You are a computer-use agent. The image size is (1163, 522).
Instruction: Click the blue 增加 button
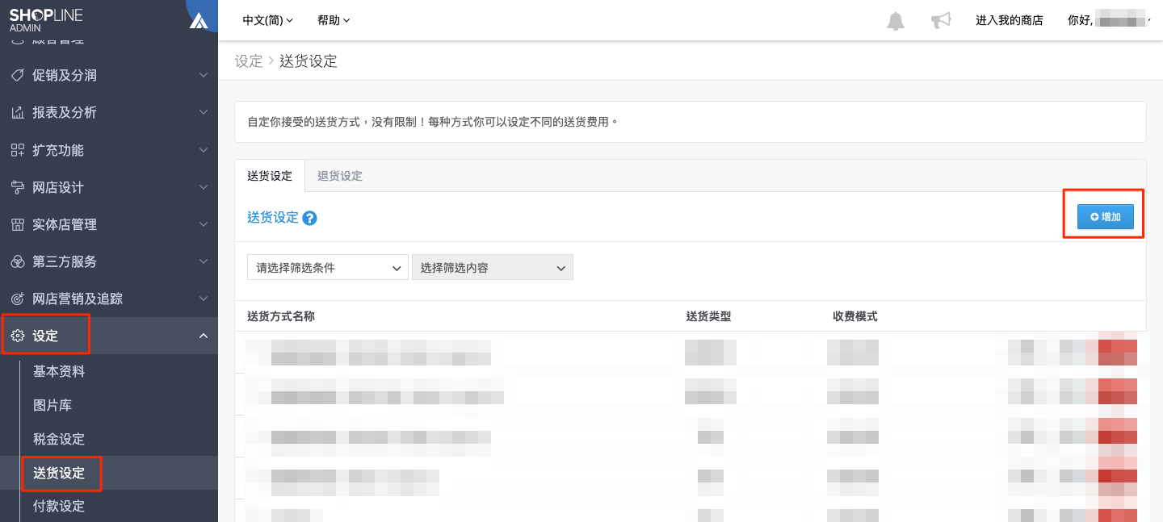point(1105,217)
